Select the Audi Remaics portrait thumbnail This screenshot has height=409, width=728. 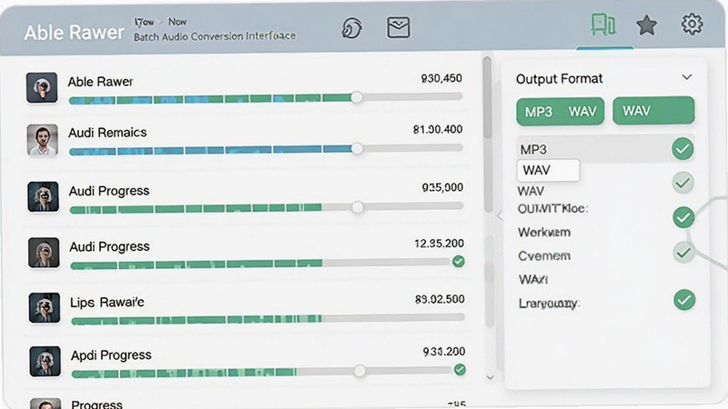pos(42,140)
